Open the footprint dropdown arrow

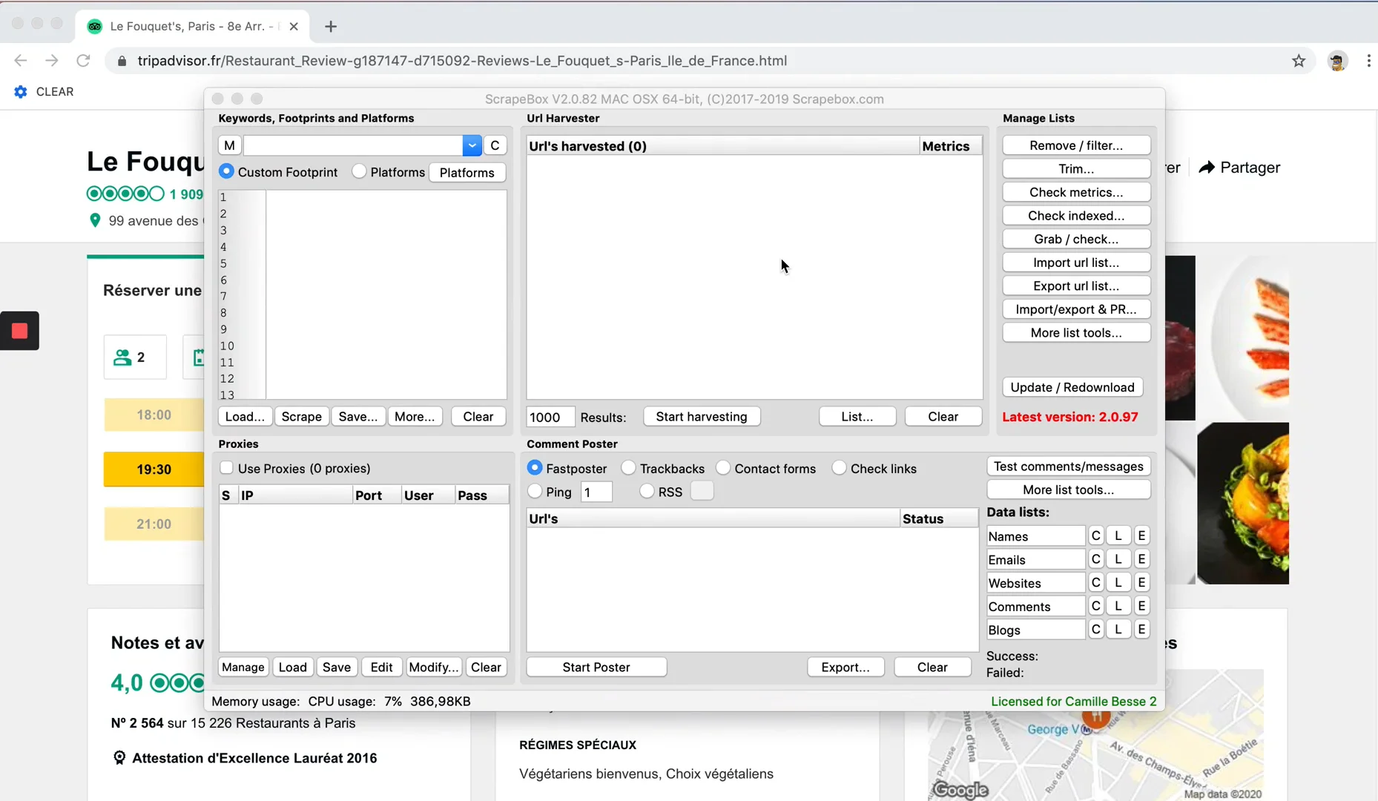(472, 145)
